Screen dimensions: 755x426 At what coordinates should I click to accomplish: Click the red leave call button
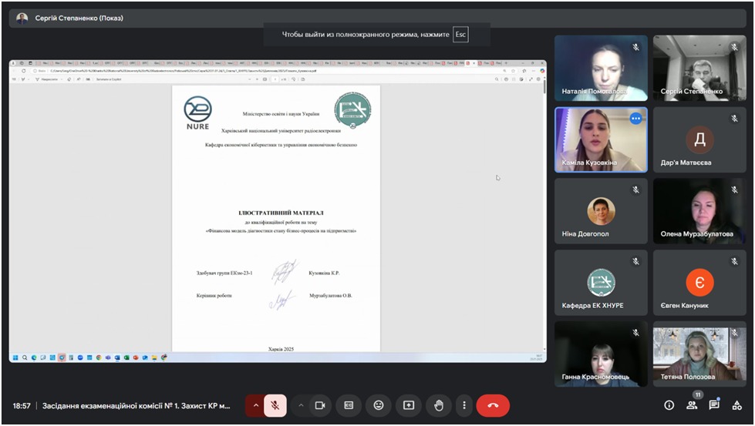(493, 405)
